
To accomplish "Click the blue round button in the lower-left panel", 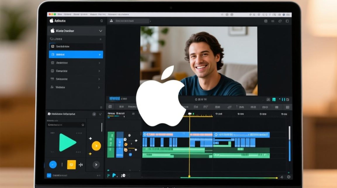I will tap(53, 164).
